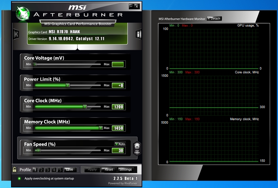The width and height of the screenshot is (278, 188).
Task: Close the Afterburner window
Action: coord(137,7)
